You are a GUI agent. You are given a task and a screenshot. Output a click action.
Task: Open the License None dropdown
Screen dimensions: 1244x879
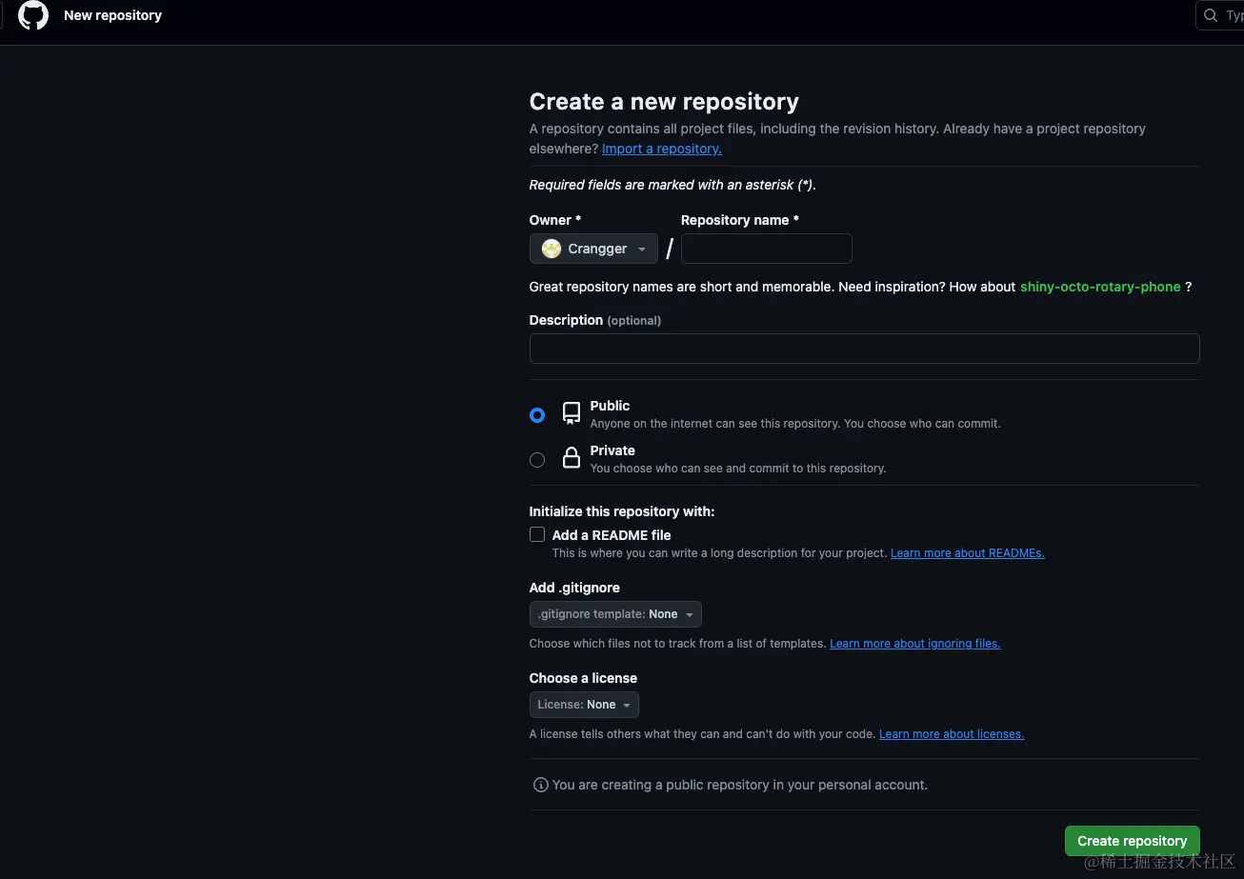(584, 705)
